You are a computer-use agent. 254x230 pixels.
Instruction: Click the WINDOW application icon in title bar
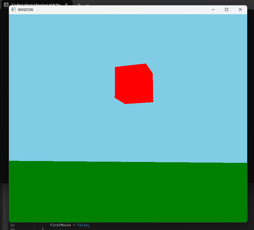point(13,10)
